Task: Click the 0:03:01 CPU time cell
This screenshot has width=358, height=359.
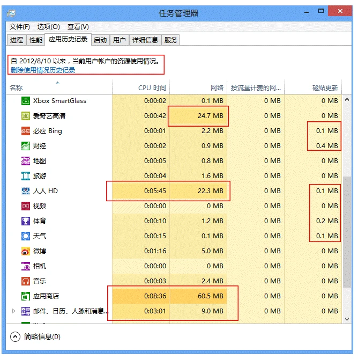Action: tap(141, 311)
